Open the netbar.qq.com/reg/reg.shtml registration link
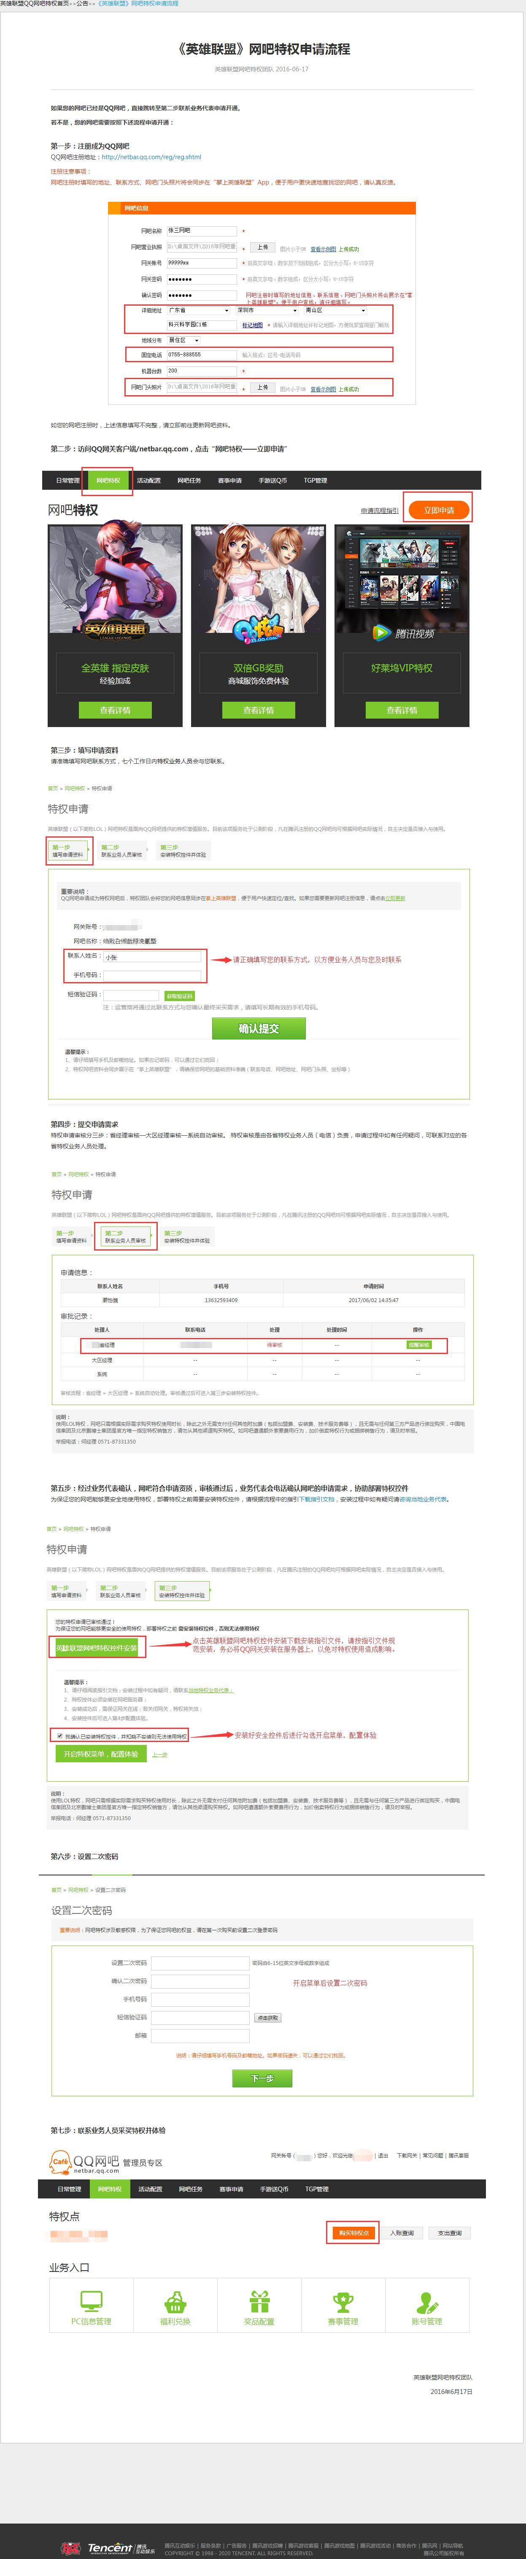The width and height of the screenshot is (526, 2559). pos(151,157)
